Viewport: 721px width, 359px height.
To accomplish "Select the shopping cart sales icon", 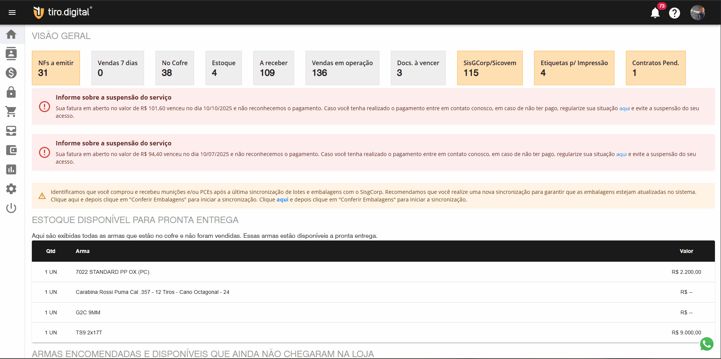I will pos(11,112).
